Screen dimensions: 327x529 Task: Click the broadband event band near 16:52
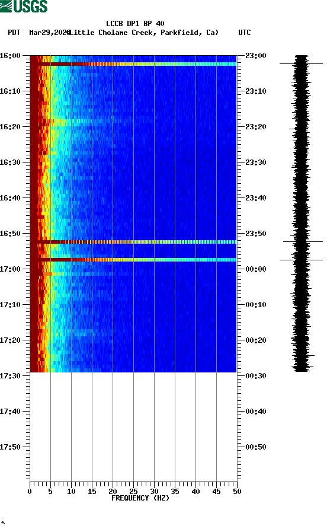pos(133,242)
